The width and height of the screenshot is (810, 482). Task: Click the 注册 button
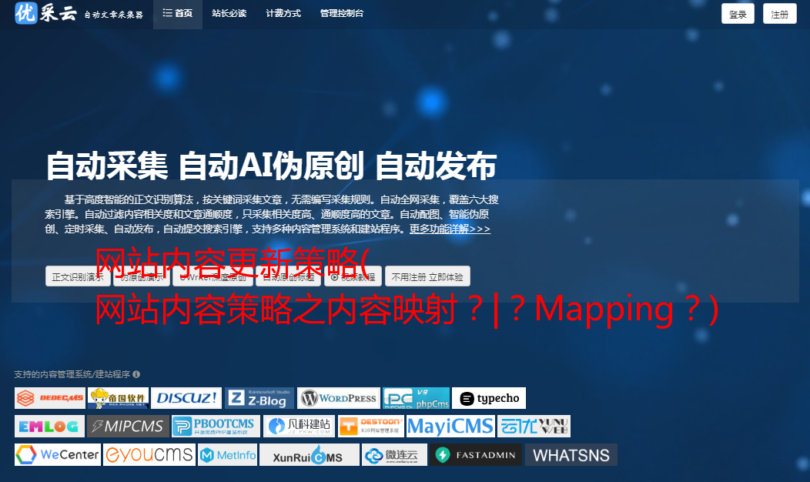pyautogui.click(x=779, y=14)
